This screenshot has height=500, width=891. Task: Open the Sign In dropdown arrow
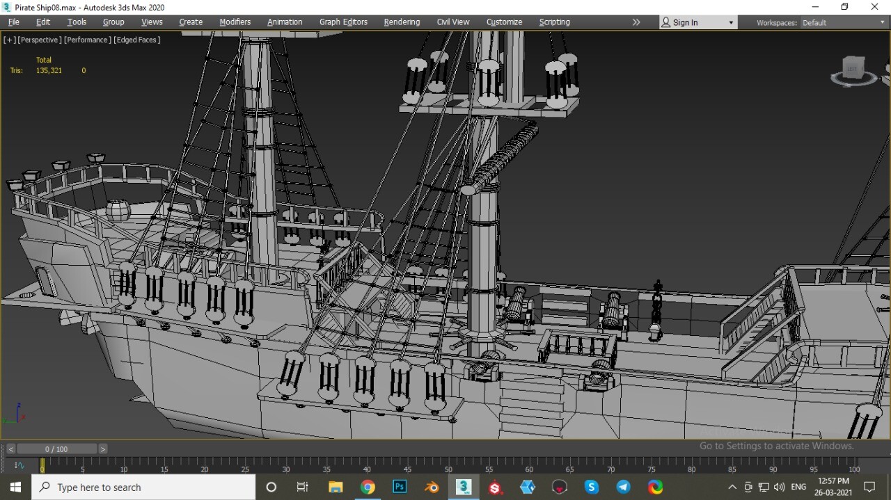coord(731,23)
